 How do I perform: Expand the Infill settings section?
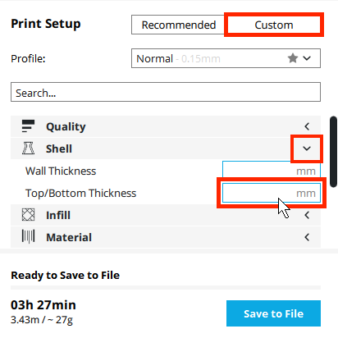point(307,215)
